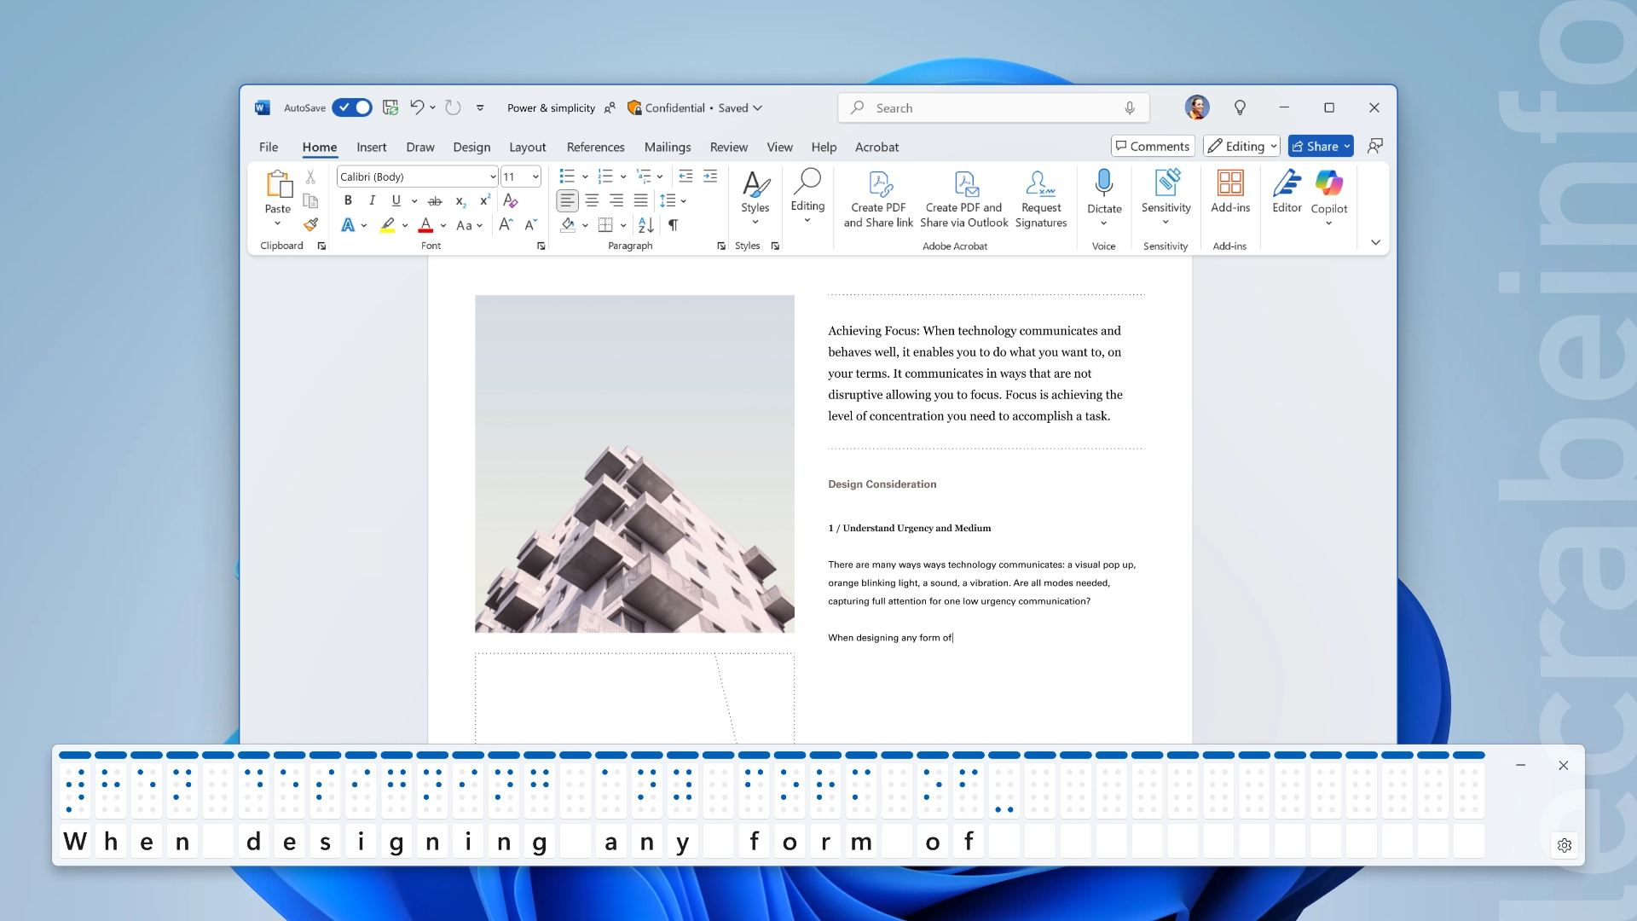Open the font color dropdown arrow
The width and height of the screenshot is (1637, 921).
tap(443, 226)
